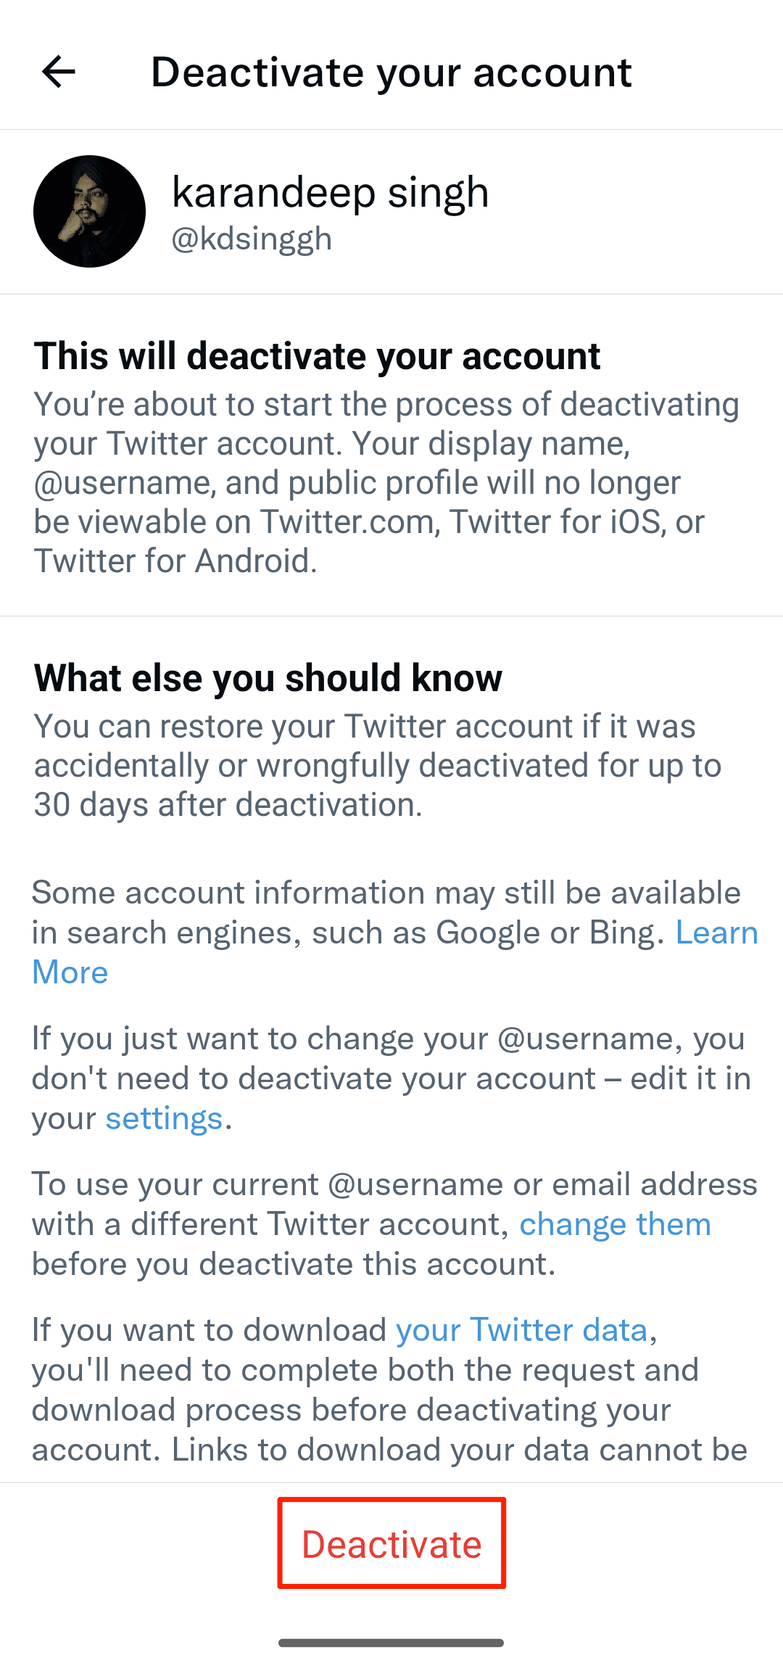The image size is (783, 1668).
Task: Click the display name karandeep singh
Action: tap(330, 193)
